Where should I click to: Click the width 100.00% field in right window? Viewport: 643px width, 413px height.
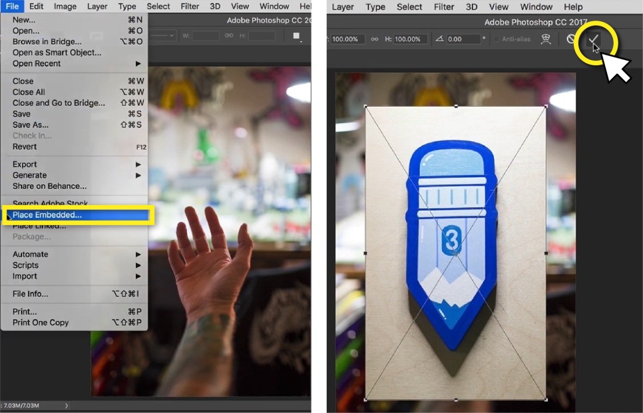pyautogui.click(x=347, y=39)
